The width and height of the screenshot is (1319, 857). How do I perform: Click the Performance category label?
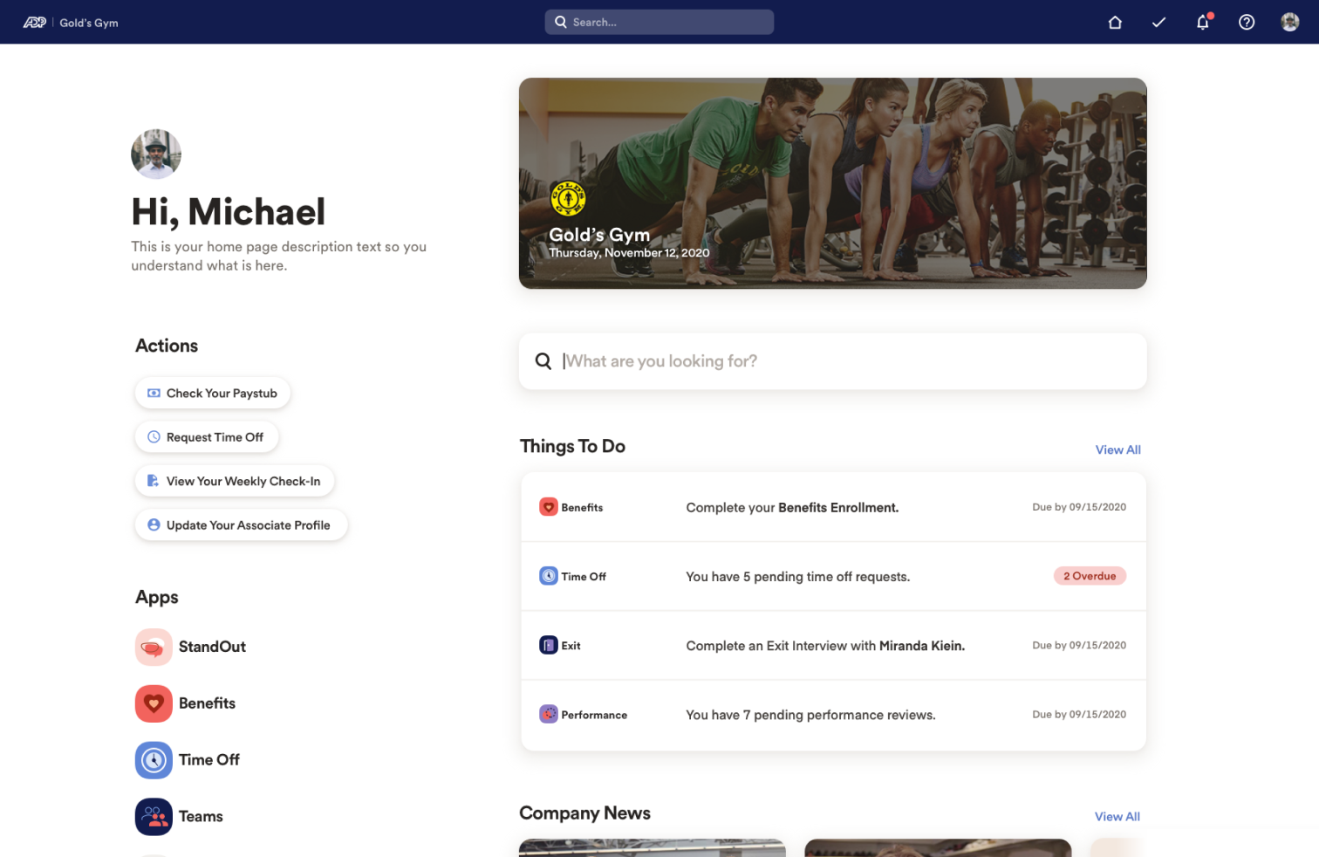pyautogui.click(x=594, y=715)
